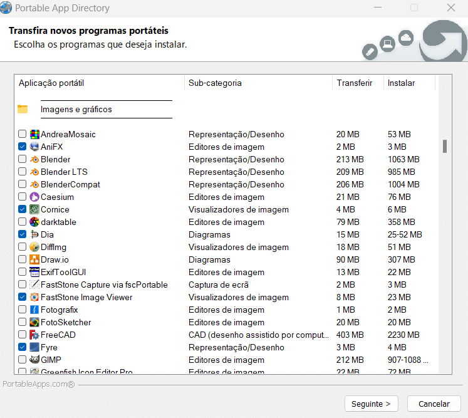Image resolution: width=468 pixels, height=418 pixels.
Task: Click the Dia app icon
Action: (34, 234)
